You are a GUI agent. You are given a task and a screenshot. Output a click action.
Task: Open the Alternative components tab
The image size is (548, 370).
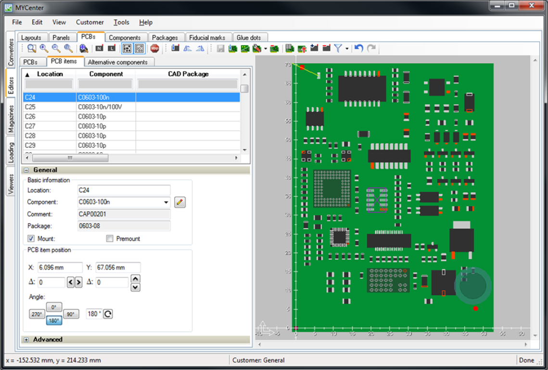(x=118, y=62)
